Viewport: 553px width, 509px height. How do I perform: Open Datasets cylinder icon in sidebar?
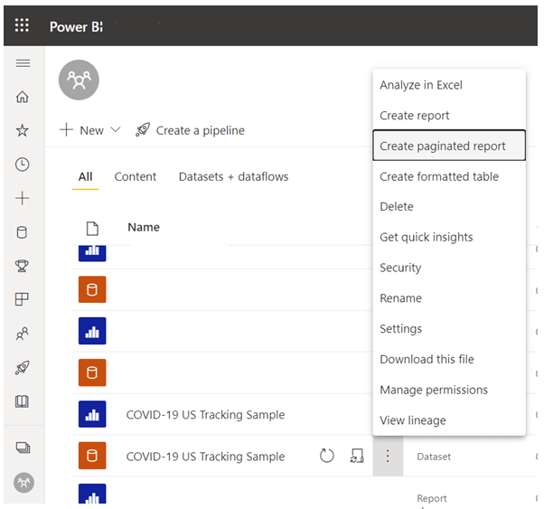(x=22, y=232)
